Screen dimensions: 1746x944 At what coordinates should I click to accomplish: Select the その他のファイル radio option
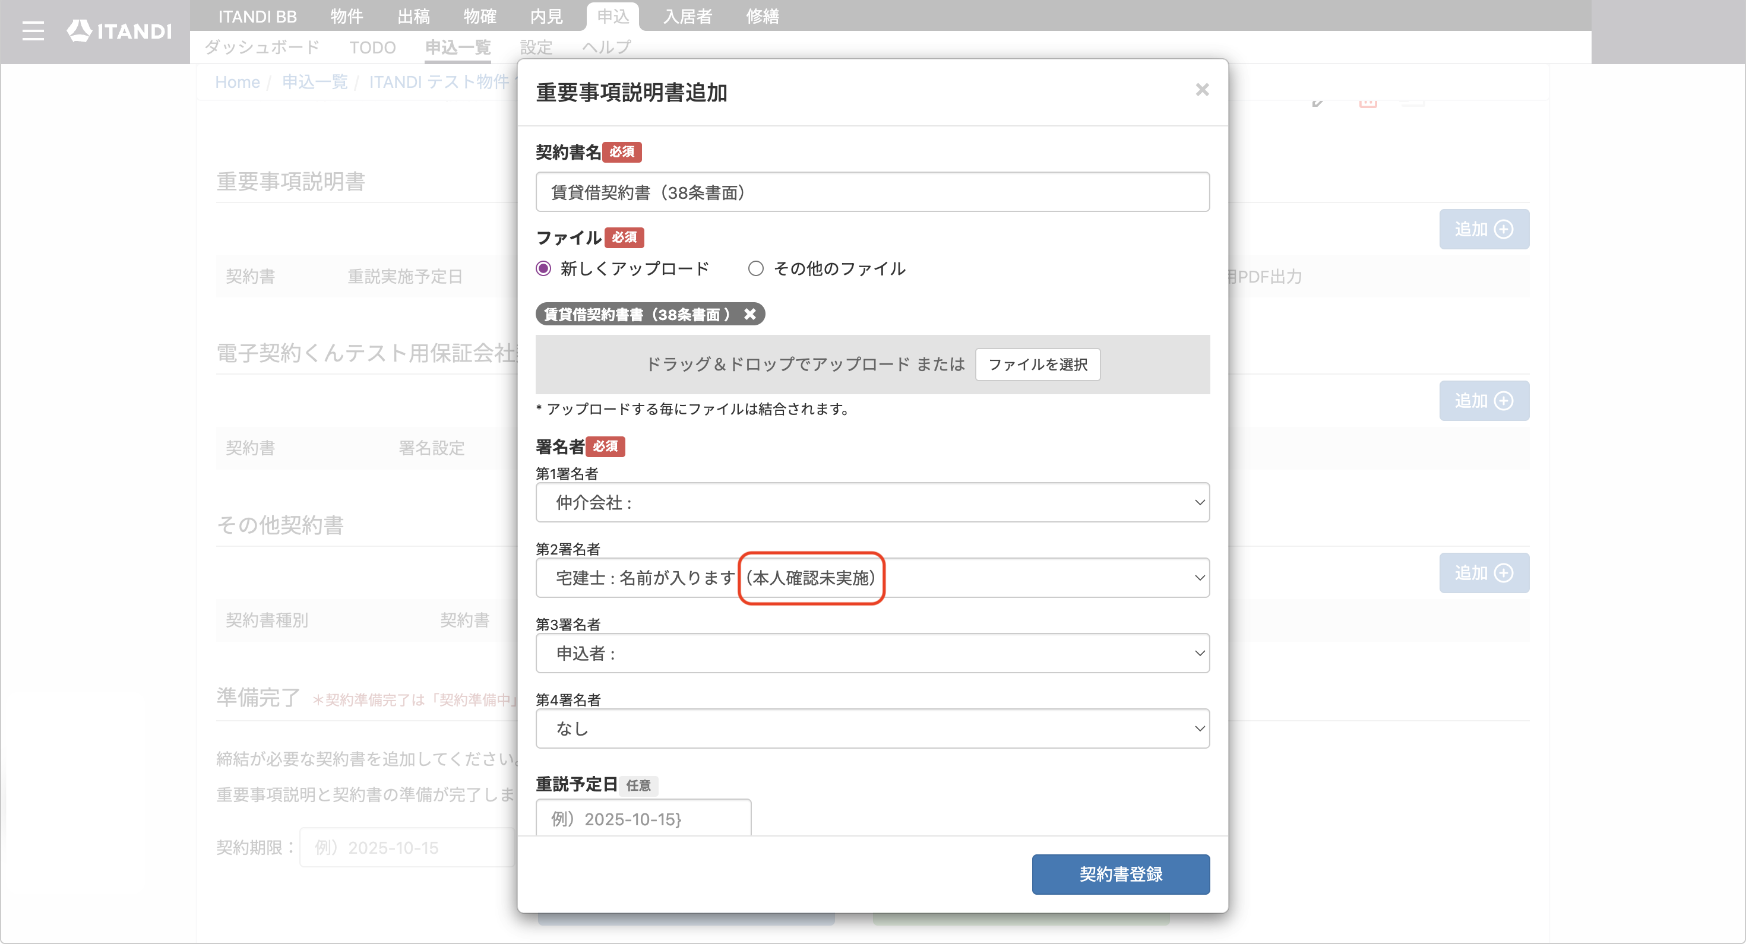(x=755, y=268)
